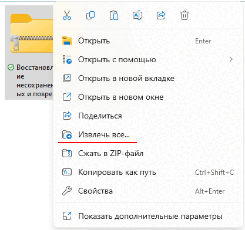245x230 pixels.
Task: Click the Alt+Enter shortcut label
Action: pyautogui.click(x=210, y=191)
